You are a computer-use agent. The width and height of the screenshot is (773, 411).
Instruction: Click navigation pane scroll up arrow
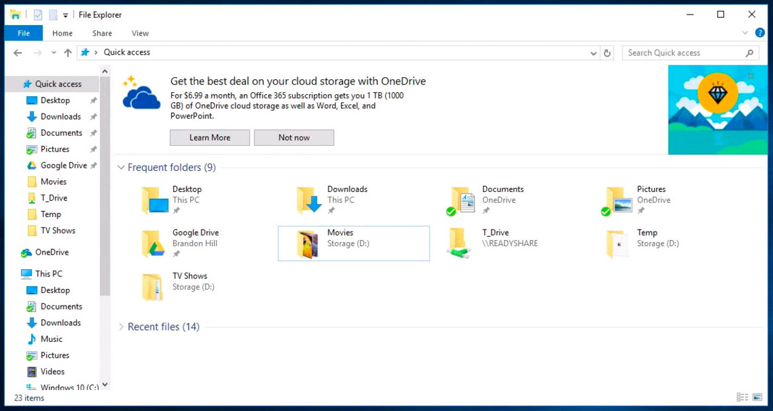[104, 72]
